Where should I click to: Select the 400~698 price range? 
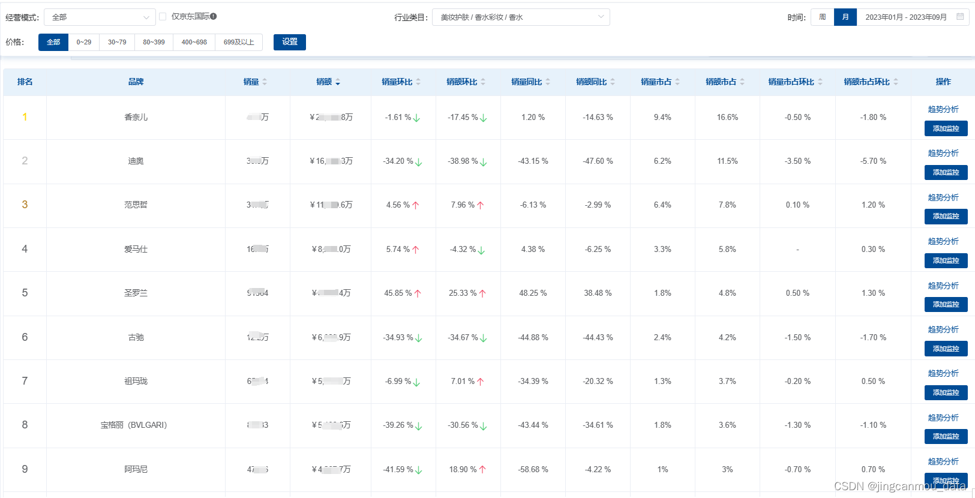[x=194, y=42]
